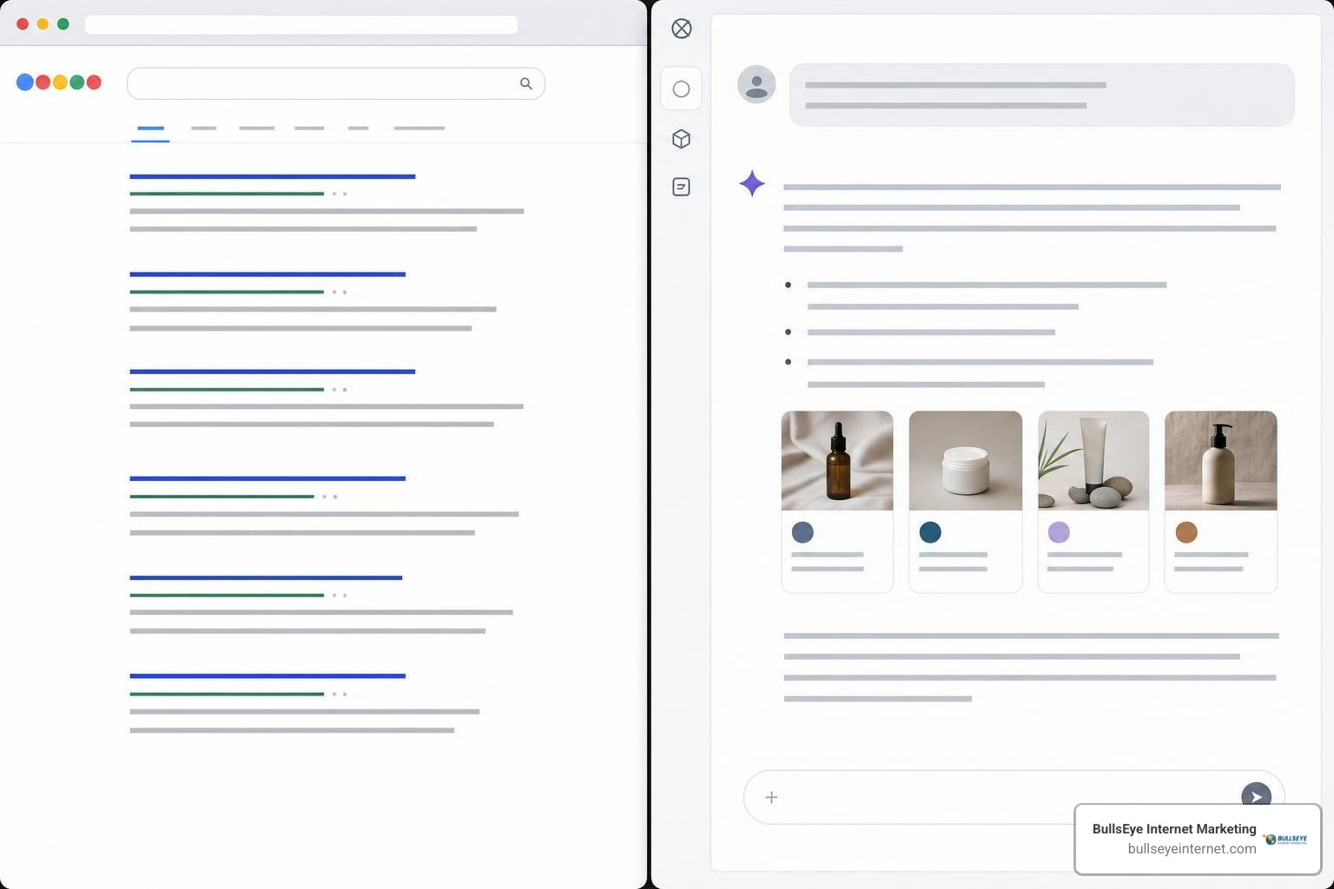Open the sixth search result title
Viewport: 1334px width, 889px height.
[267, 675]
